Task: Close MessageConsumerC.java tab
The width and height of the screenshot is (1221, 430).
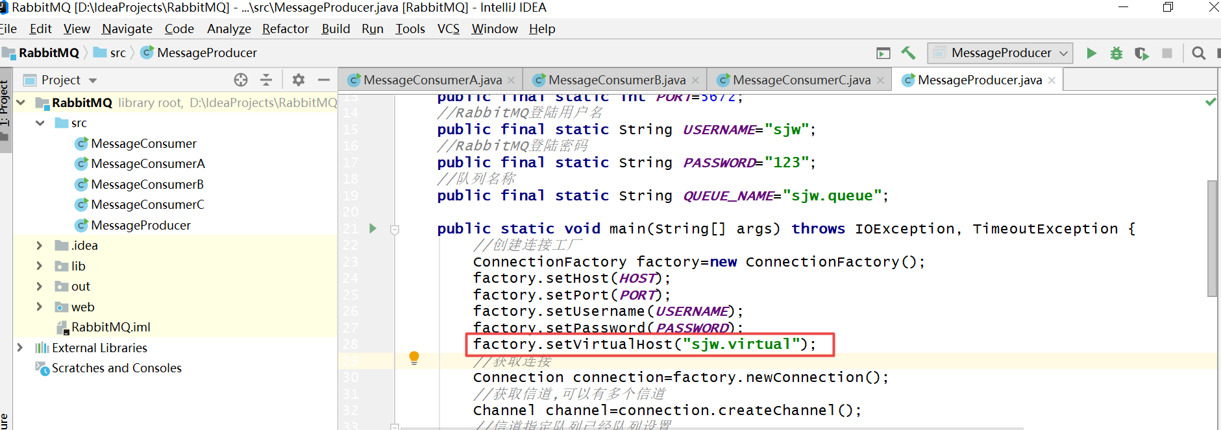Action: click(x=880, y=80)
